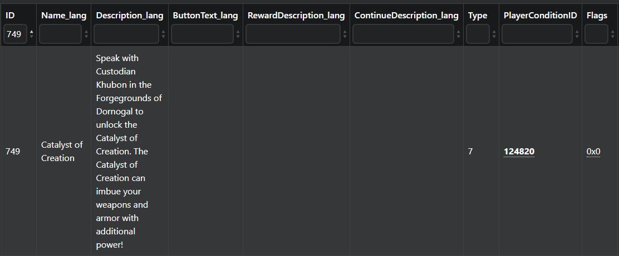Open PlayerConditionID link 124820
This screenshot has height=256, width=619.
pos(519,152)
